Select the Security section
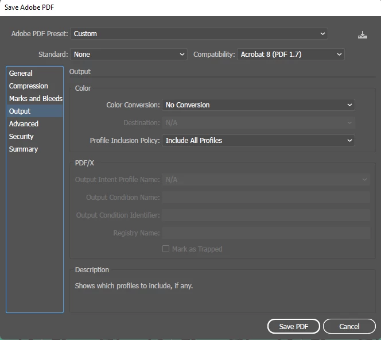The width and height of the screenshot is (381, 340). (x=34, y=137)
